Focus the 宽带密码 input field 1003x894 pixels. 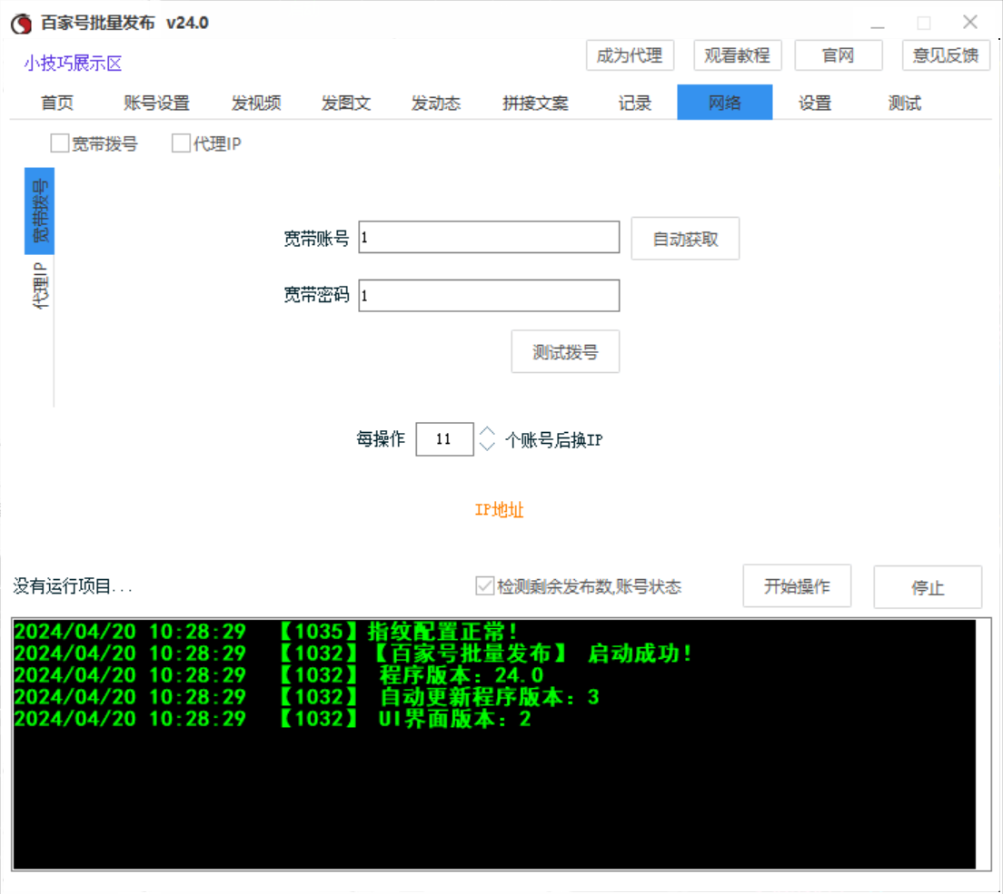tap(489, 296)
